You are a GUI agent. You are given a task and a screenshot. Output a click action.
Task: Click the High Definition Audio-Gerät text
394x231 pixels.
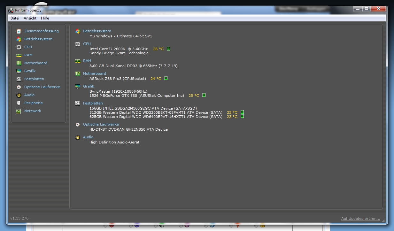pos(114,142)
